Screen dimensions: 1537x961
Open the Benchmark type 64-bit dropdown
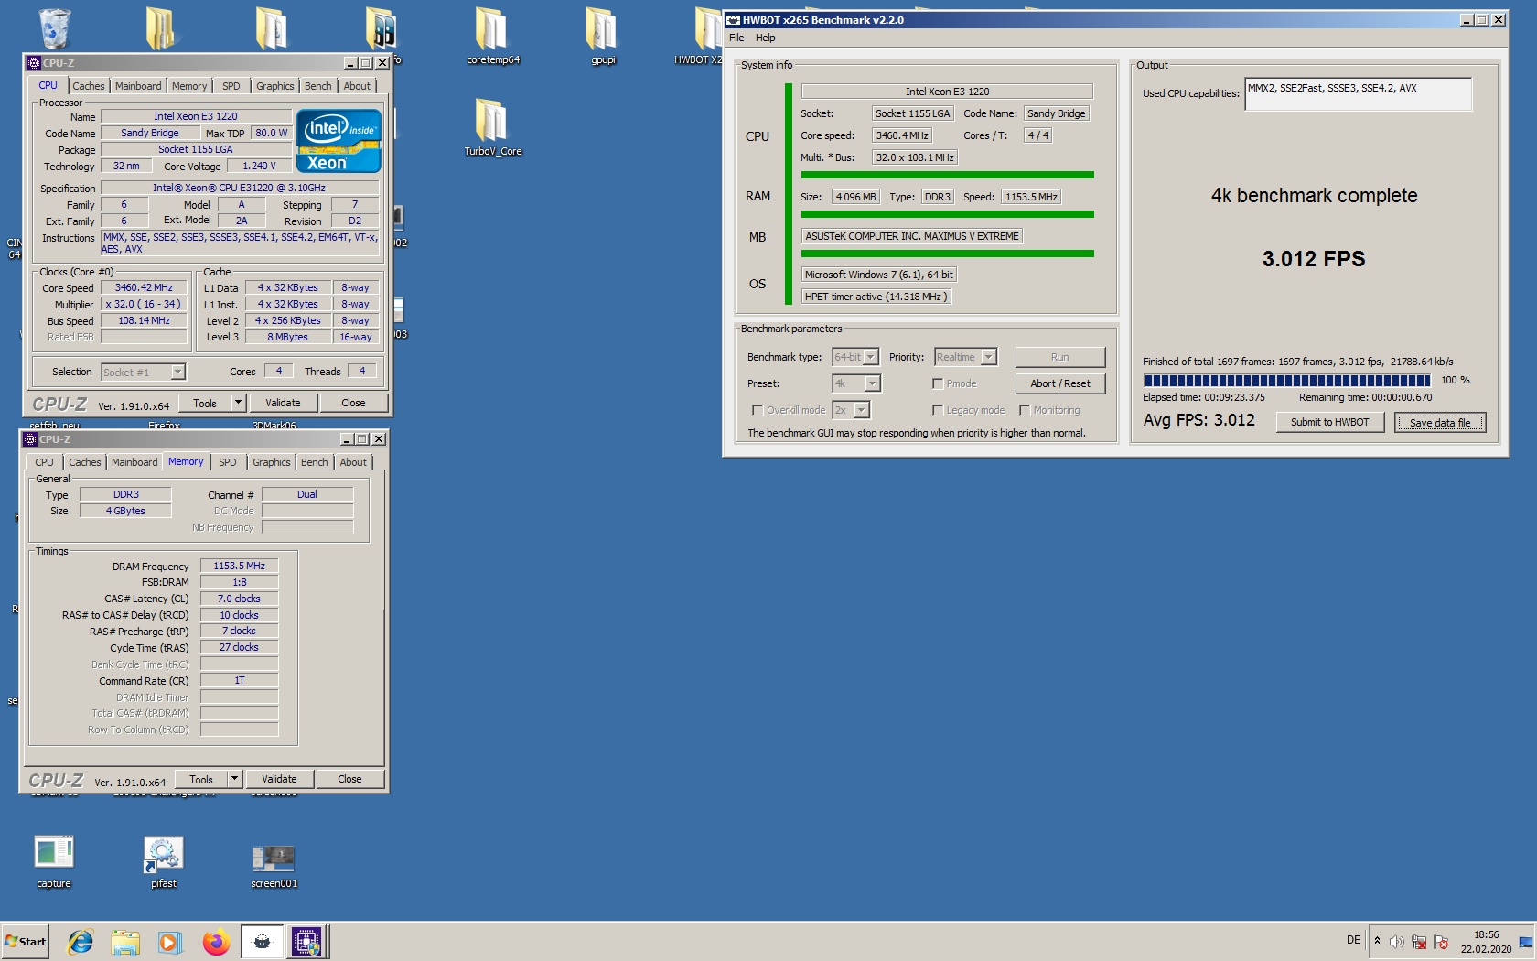871,357
